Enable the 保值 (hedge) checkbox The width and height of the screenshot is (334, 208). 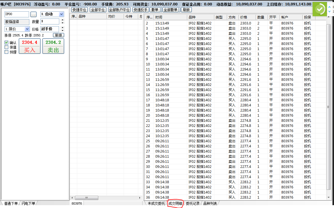click(x=7, y=47)
